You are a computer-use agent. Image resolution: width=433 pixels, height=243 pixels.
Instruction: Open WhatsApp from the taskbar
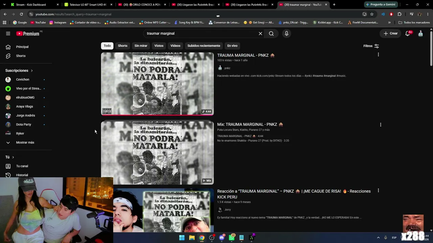click(x=232, y=238)
